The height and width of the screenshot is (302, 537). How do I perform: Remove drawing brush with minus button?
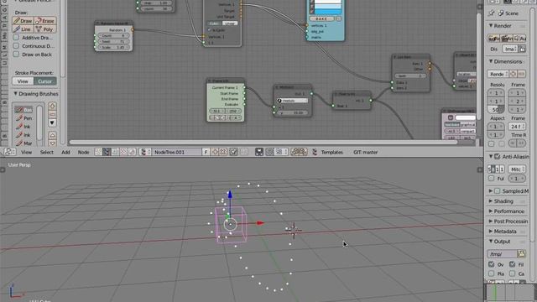pyautogui.click(x=52, y=114)
